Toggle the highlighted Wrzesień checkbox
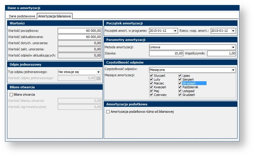The width and height of the screenshot is (254, 156). pos(180,83)
